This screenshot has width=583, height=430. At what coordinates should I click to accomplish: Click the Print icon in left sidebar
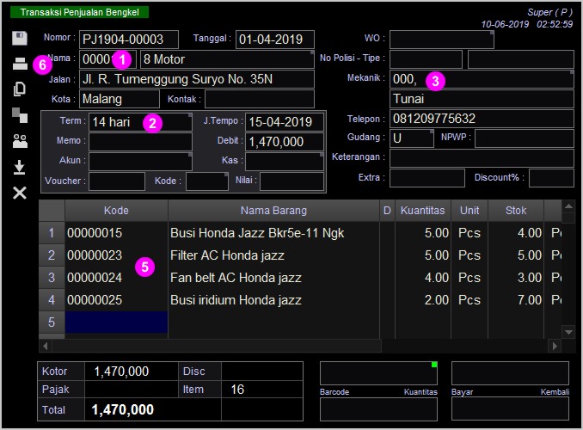[20, 63]
